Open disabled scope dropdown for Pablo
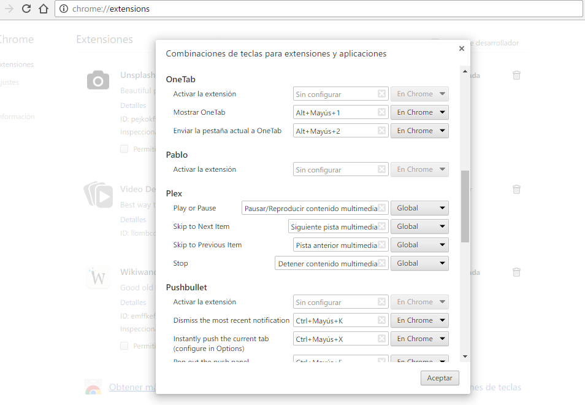This screenshot has width=585, height=405. 419,169
